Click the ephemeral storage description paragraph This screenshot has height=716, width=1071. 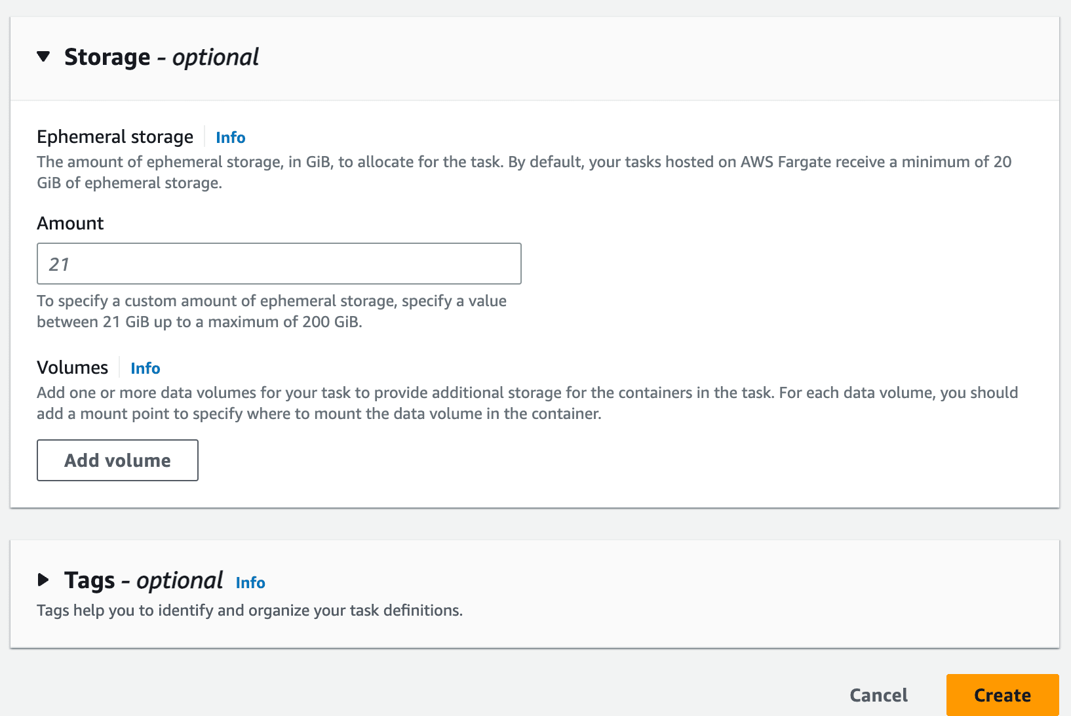pyautogui.click(x=523, y=172)
